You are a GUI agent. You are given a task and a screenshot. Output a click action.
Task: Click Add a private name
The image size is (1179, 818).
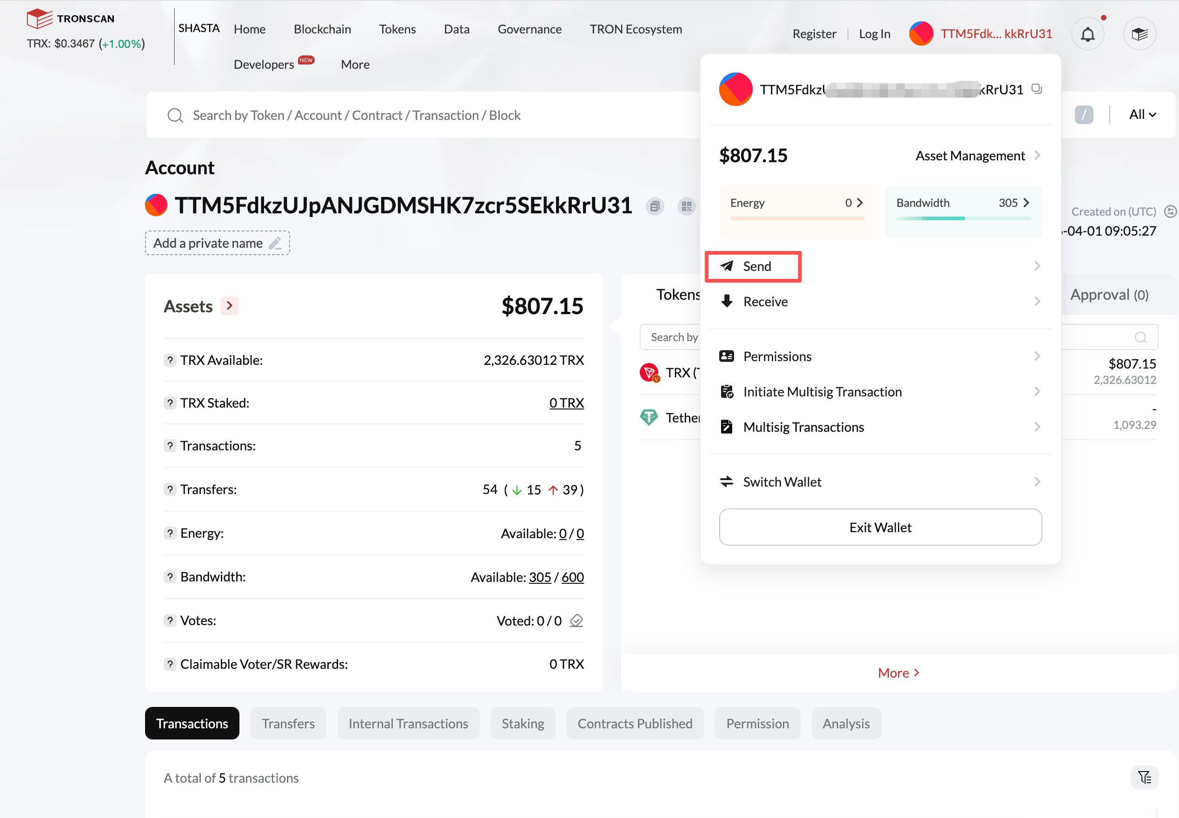[218, 243]
